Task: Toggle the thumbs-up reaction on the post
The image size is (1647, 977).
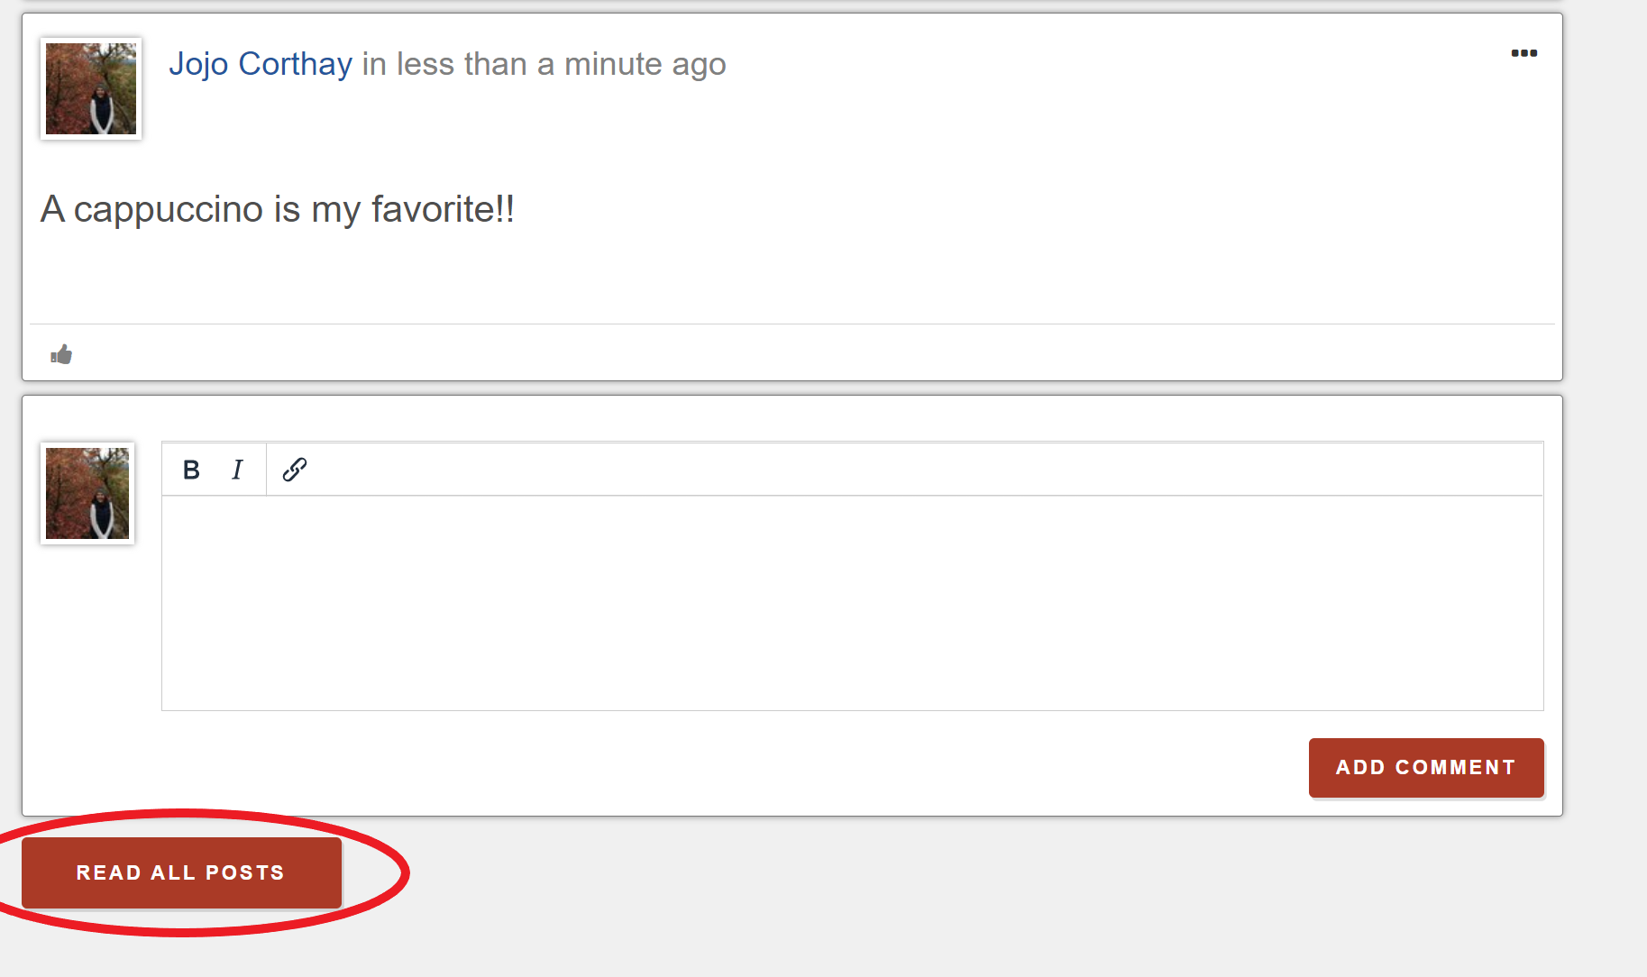Action: 59,354
